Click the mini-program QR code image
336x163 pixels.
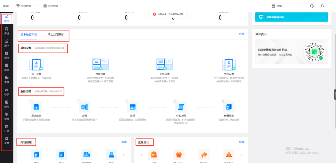point(314,51)
